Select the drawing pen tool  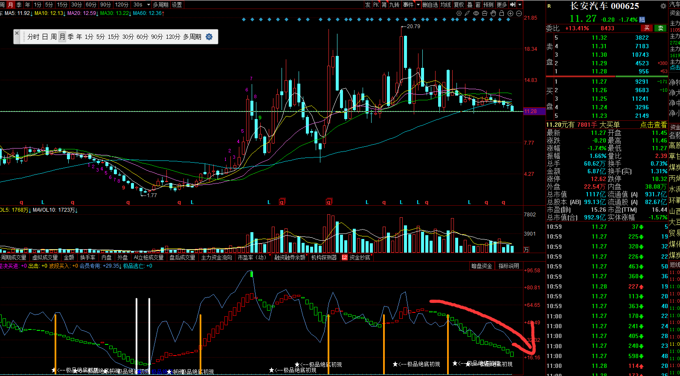click(468, 13)
